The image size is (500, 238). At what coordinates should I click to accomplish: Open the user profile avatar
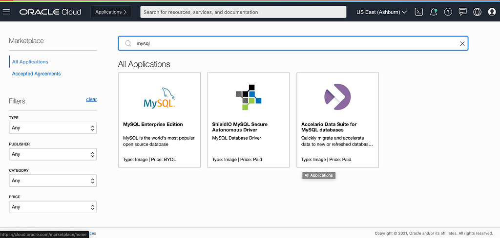[492, 12]
